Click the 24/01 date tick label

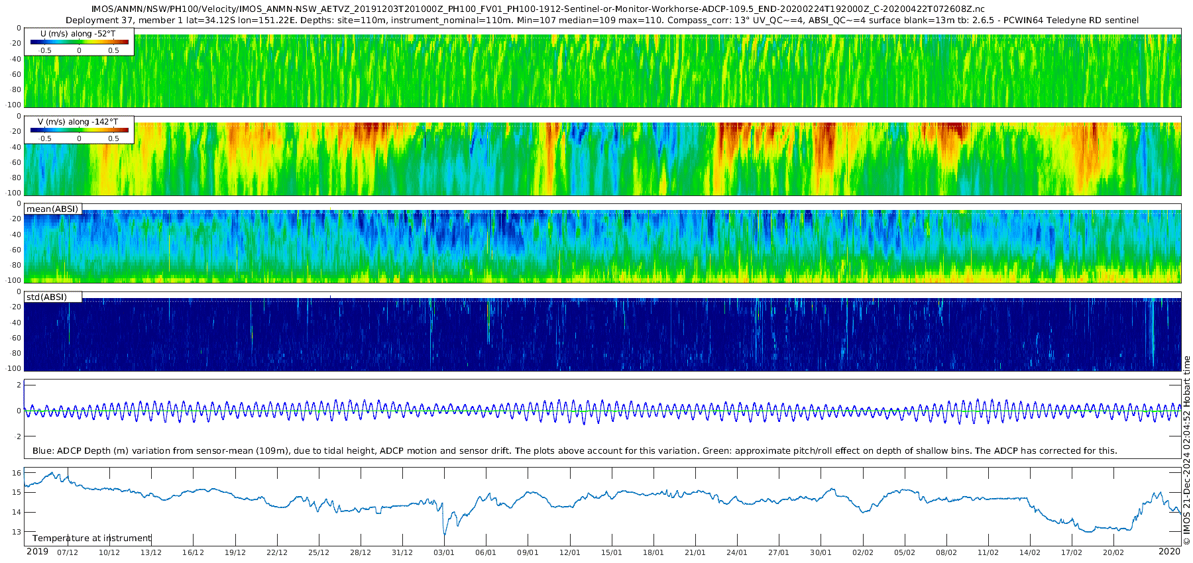click(x=736, y=552)
